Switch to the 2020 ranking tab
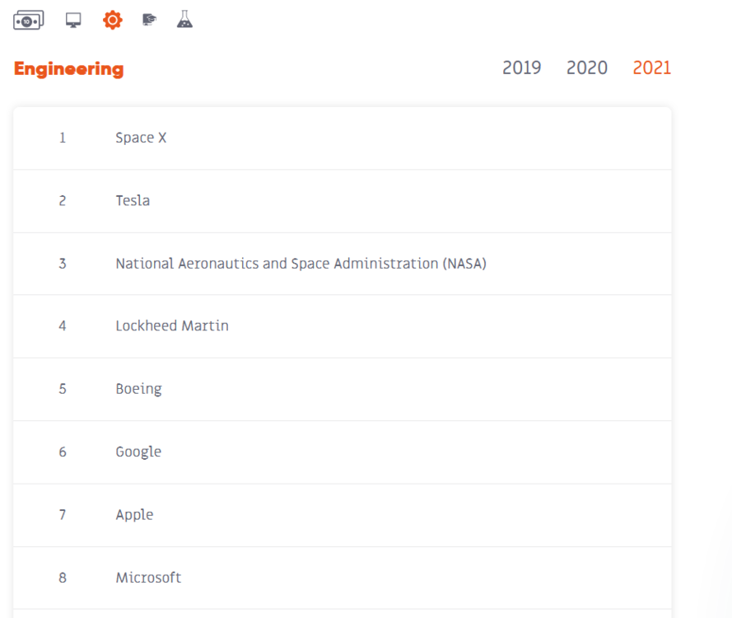732x618 pixels. tap(586, 68)
